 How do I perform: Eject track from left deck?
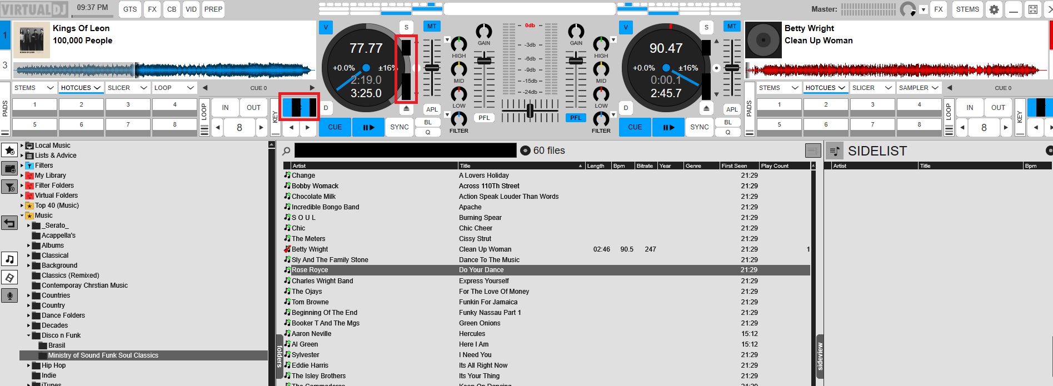(406, 108)
